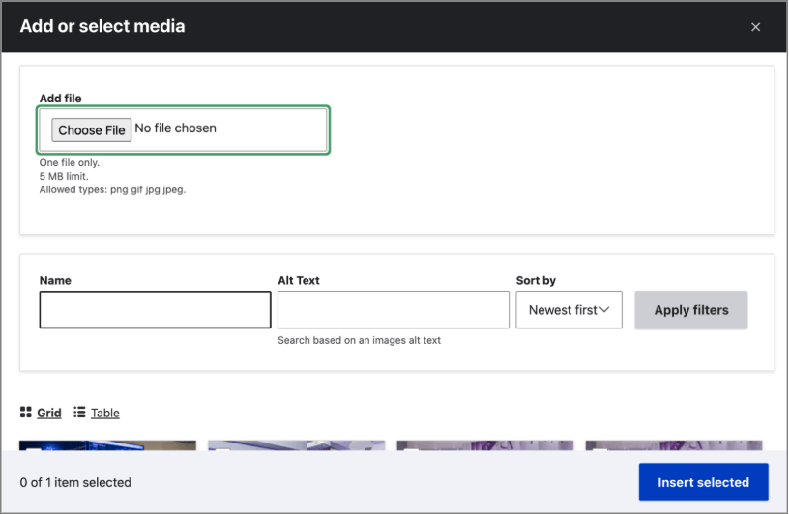Viewport: 789px width, 514px height.
Task: Click the 'Add file' label
Action: tap(60, 99)
